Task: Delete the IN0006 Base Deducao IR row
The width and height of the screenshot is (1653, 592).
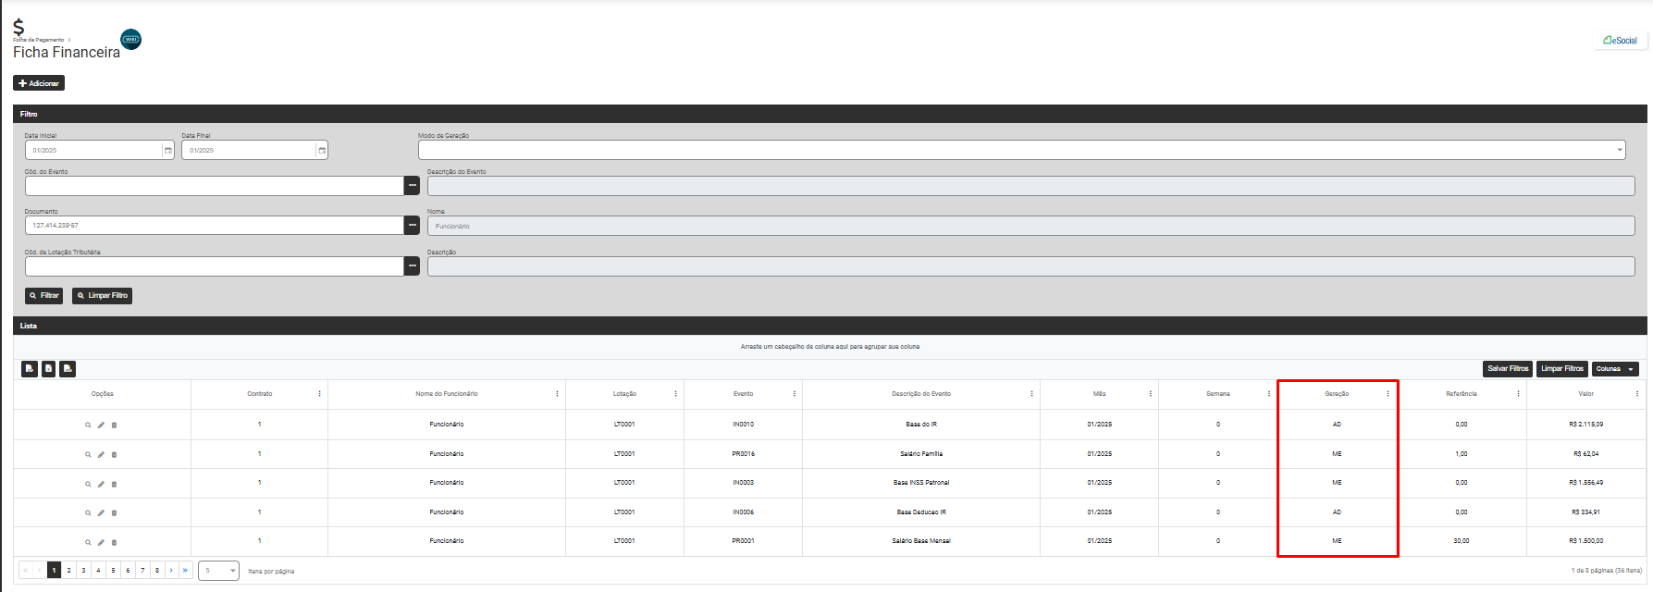Action: 114,512
